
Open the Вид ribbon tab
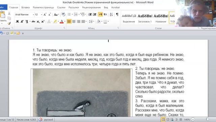click(x=106, y=7)
